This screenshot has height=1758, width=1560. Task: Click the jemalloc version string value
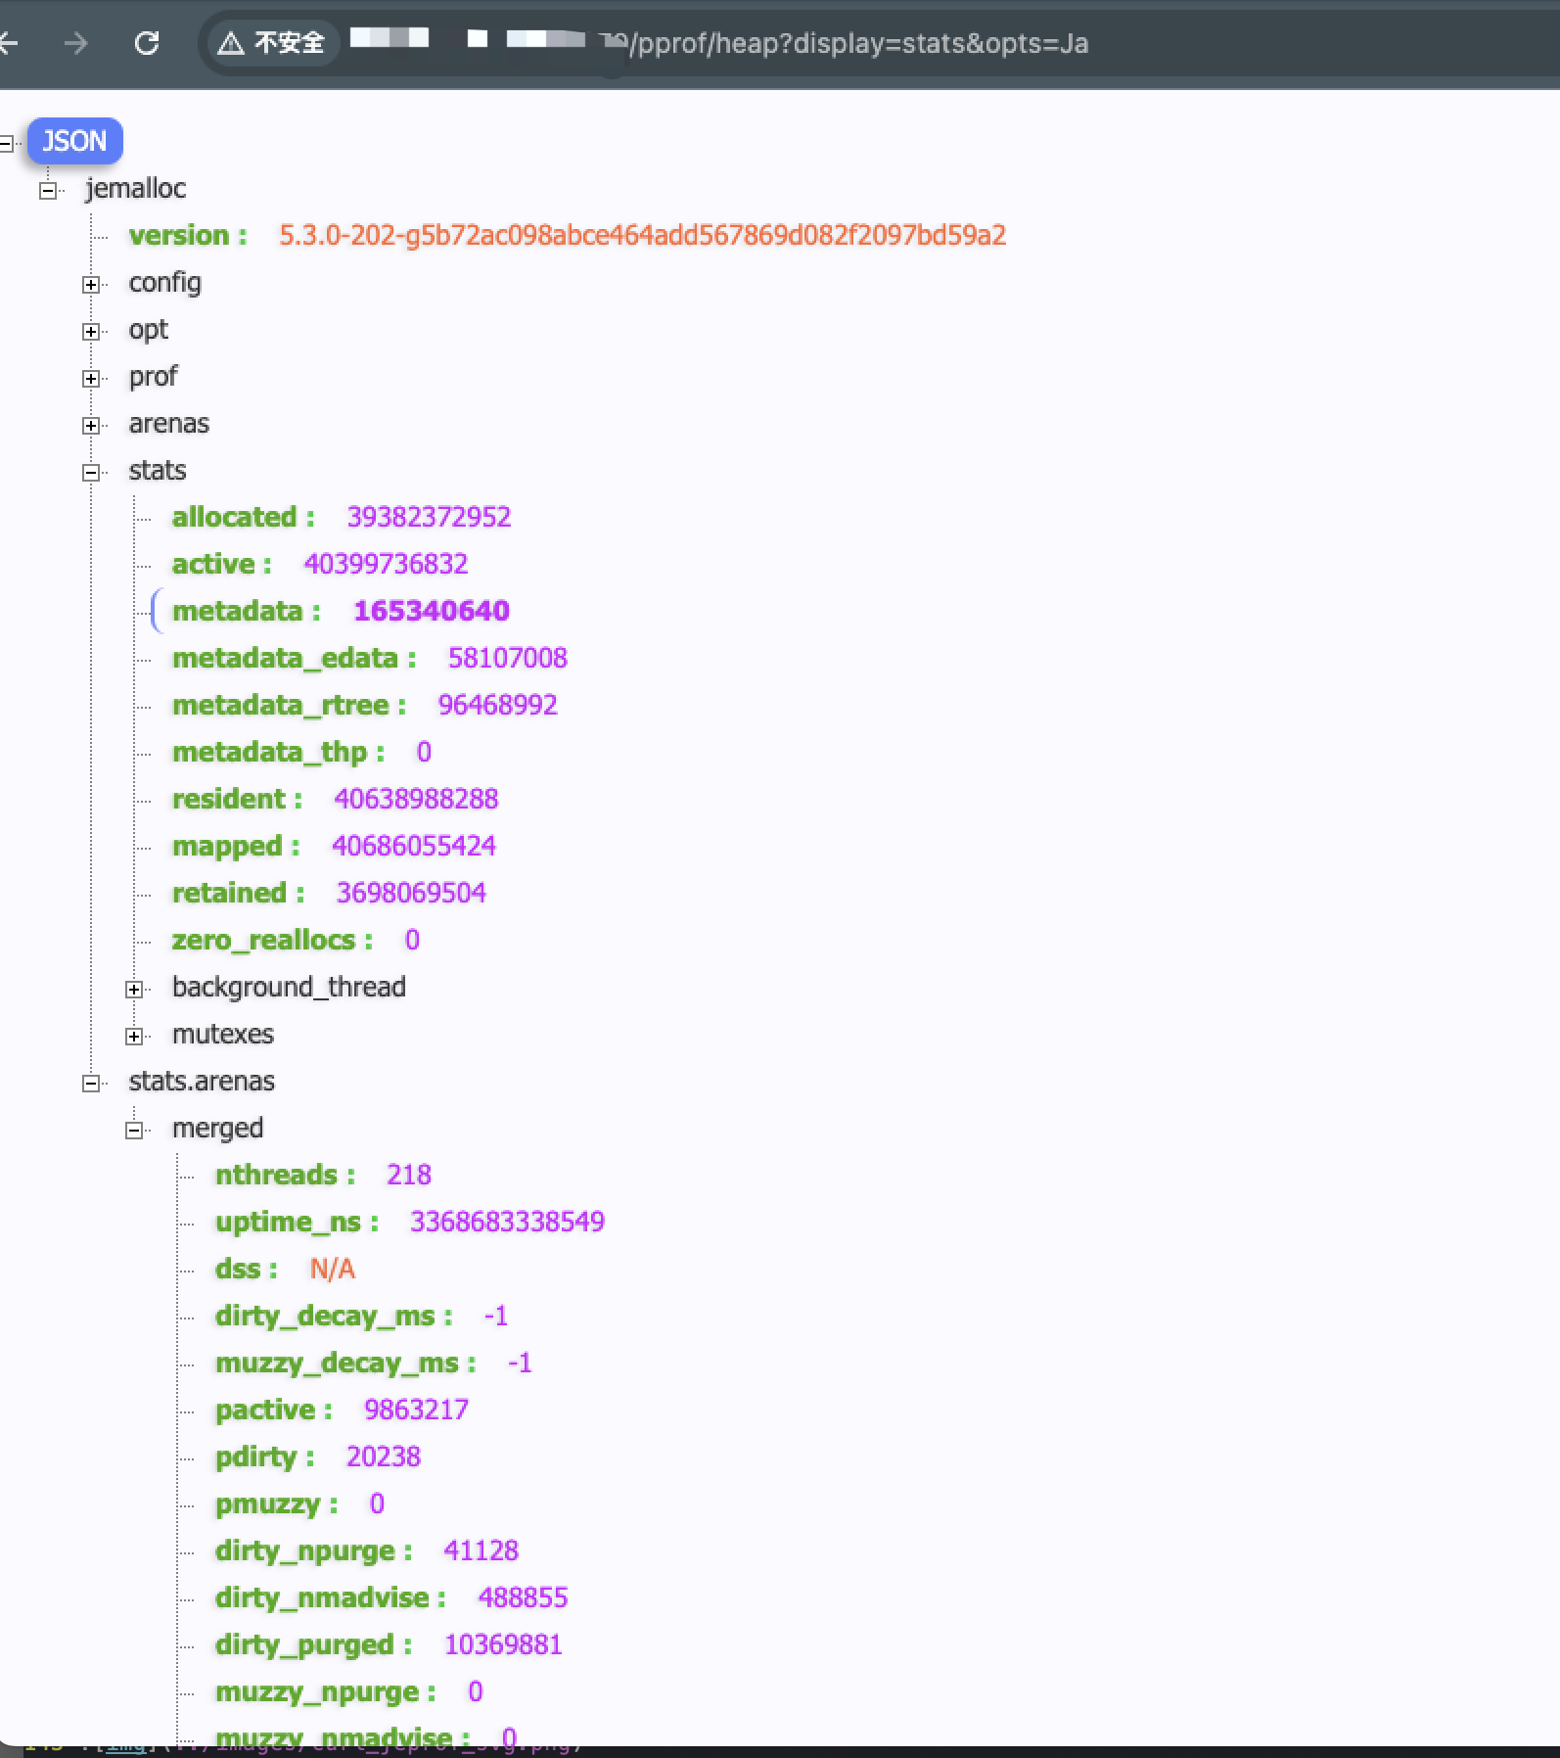click(x=642, y=236)
